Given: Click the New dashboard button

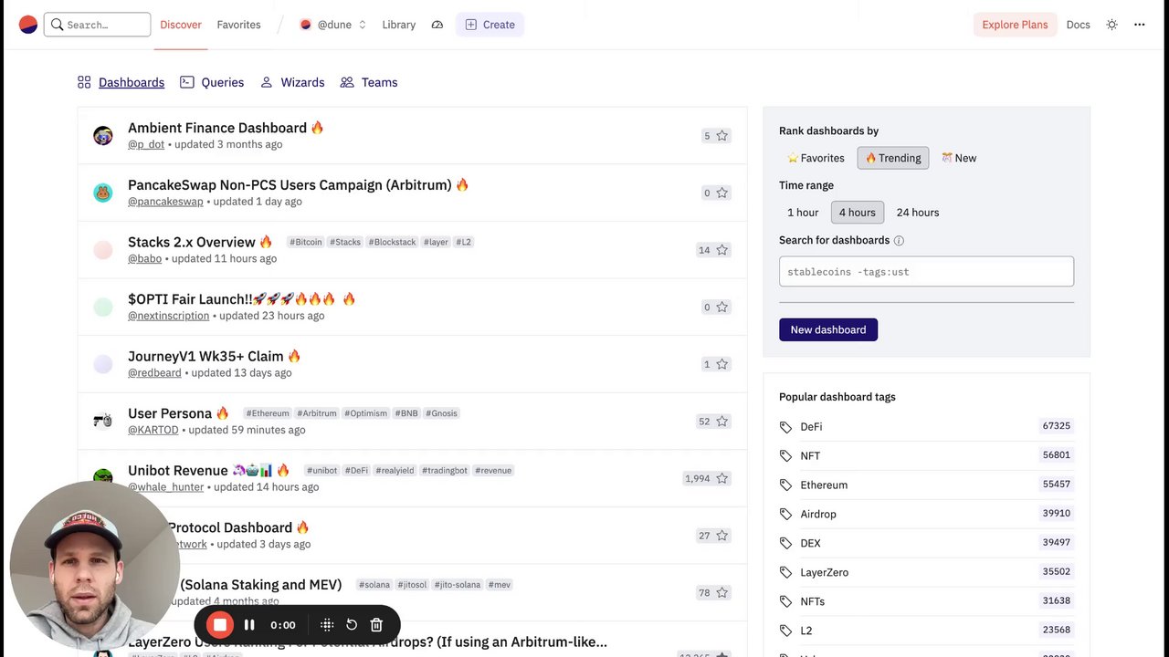Looking at the screenshot, I should tap(828, 329).
